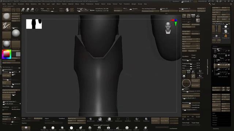Open the LightBox browser button
234x131 pixels.
[7, 10]
